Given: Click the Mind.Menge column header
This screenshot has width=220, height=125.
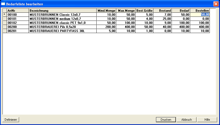Looking at the screenshot, I should [x=106, y=10].
